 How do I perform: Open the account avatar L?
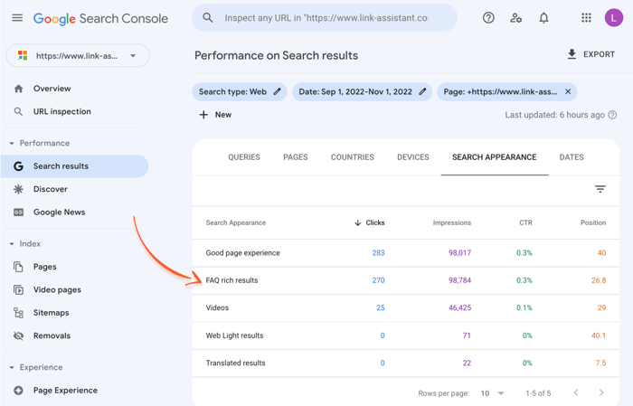point(614,18)
